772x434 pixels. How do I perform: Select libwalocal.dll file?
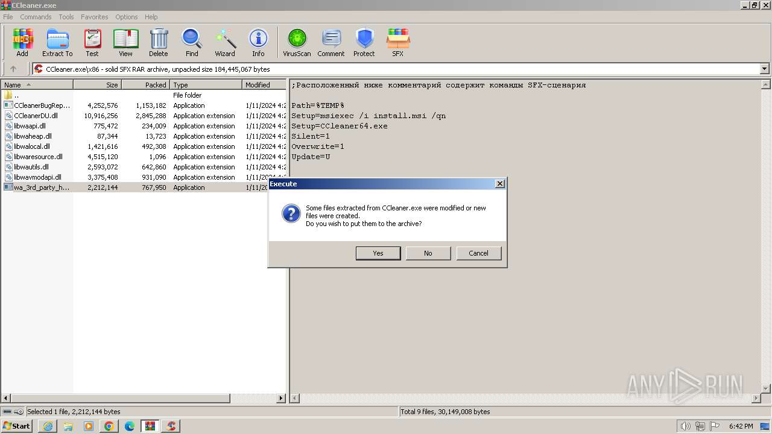point(144,146)
